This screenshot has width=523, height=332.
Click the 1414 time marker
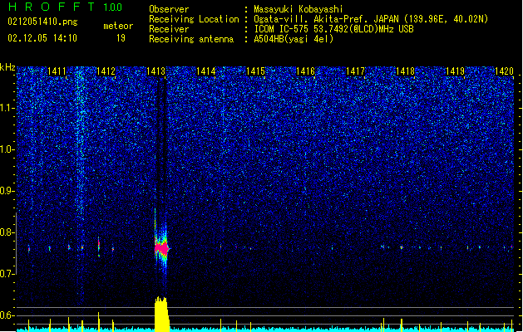click(x=206, y=71)
